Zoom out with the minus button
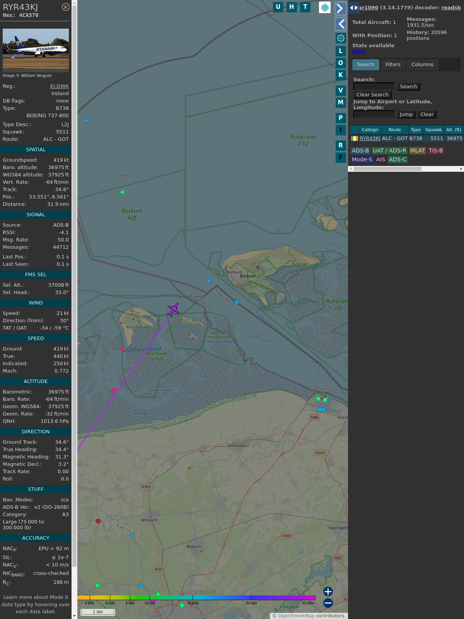This screenshot has width=464, height=619. click(328, 603)
